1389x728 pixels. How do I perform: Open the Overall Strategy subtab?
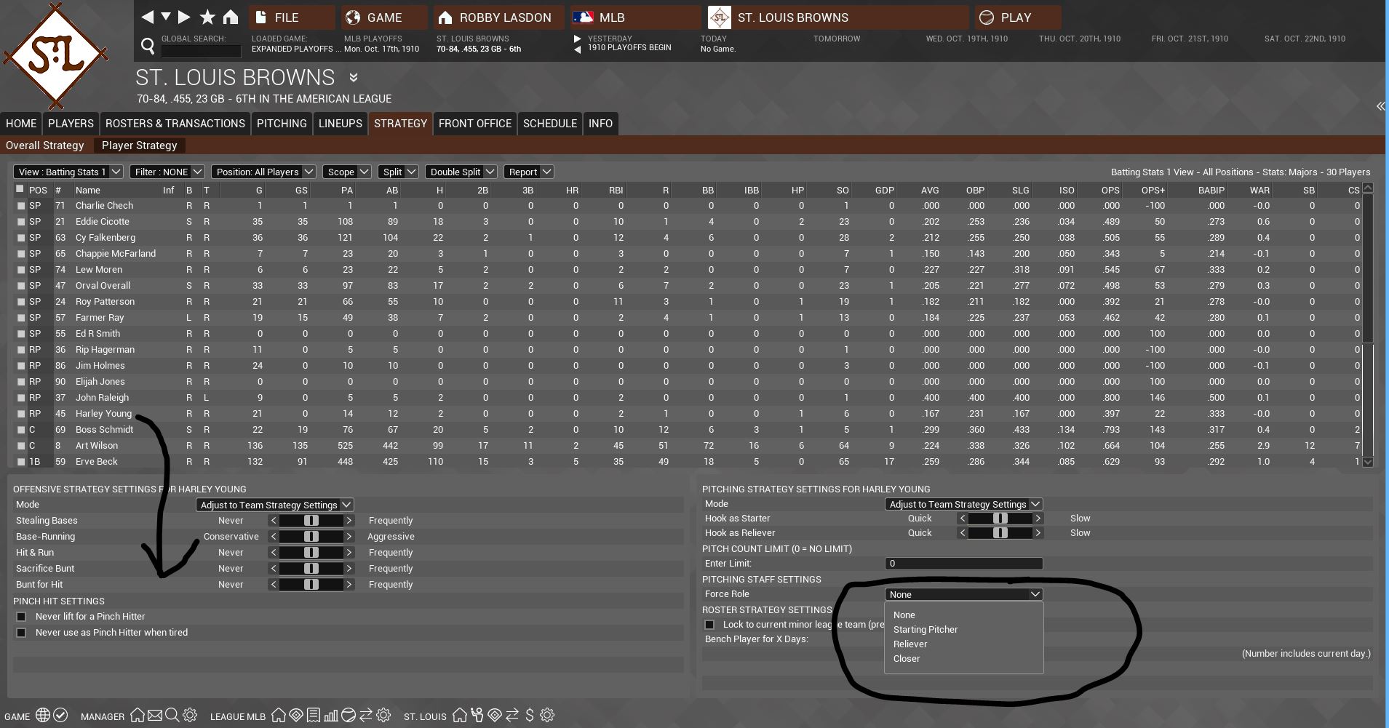[x=45, y=145]
